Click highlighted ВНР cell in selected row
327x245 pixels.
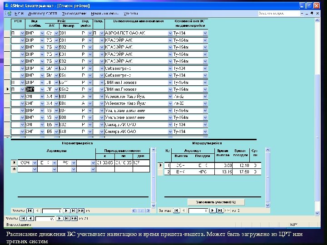click(30, 89)
